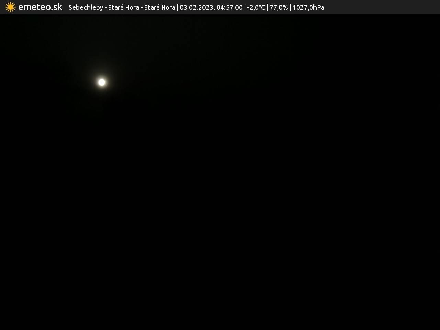Select the temperature reading -2,0°C
The height and width of the screenshot is (330, 440).
pos(256,8)
